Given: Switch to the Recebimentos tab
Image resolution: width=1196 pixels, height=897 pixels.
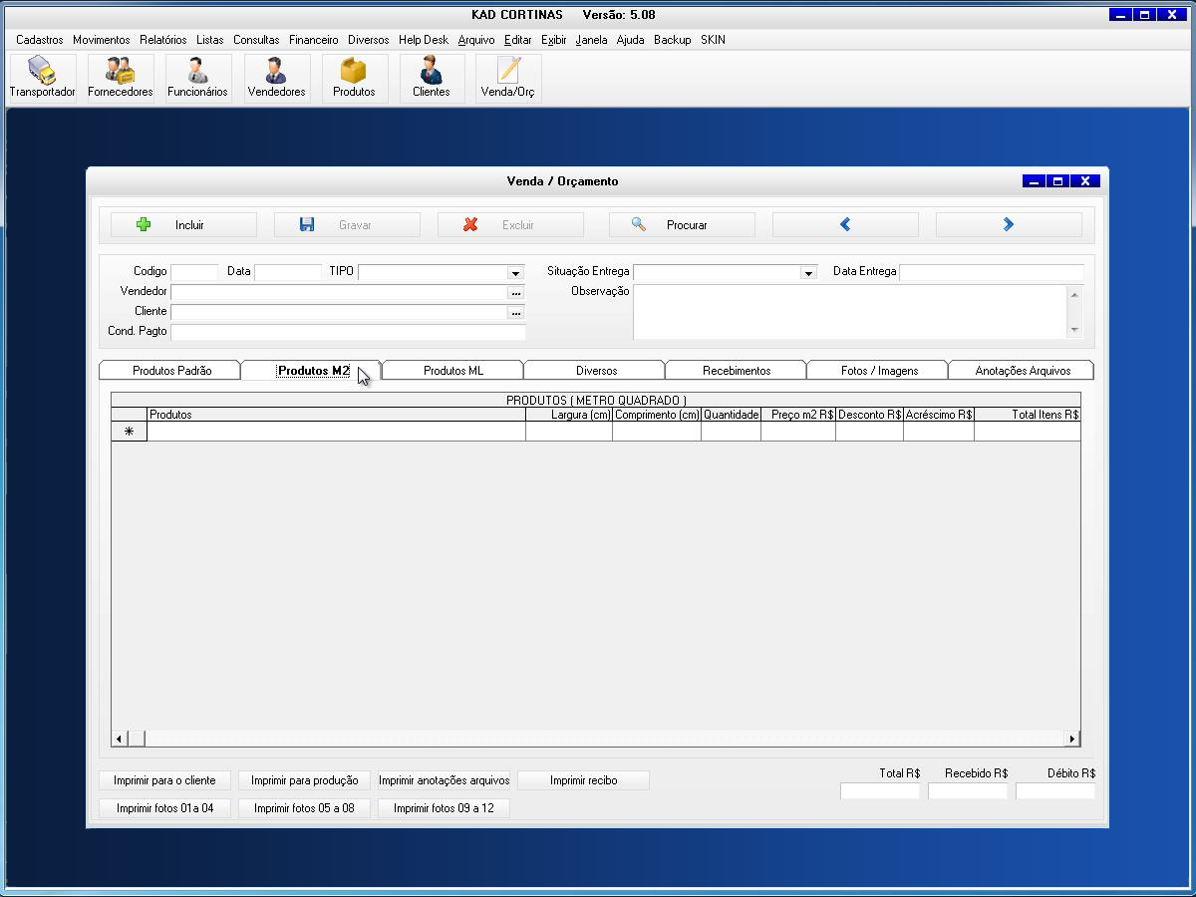Looking at the screenshot, I should coord(736,371).
